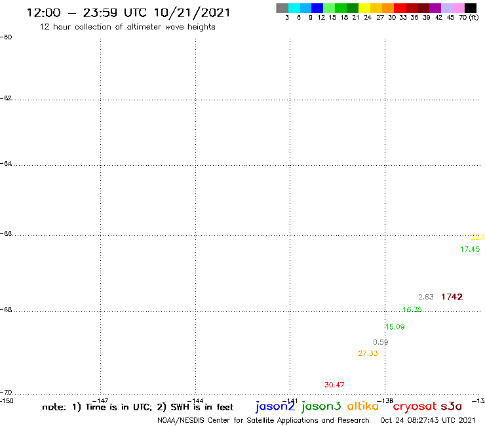Viewport: 485px width, 426px height.
Task: Select the red cryosat satellite label
Action: tap(415, 406)
